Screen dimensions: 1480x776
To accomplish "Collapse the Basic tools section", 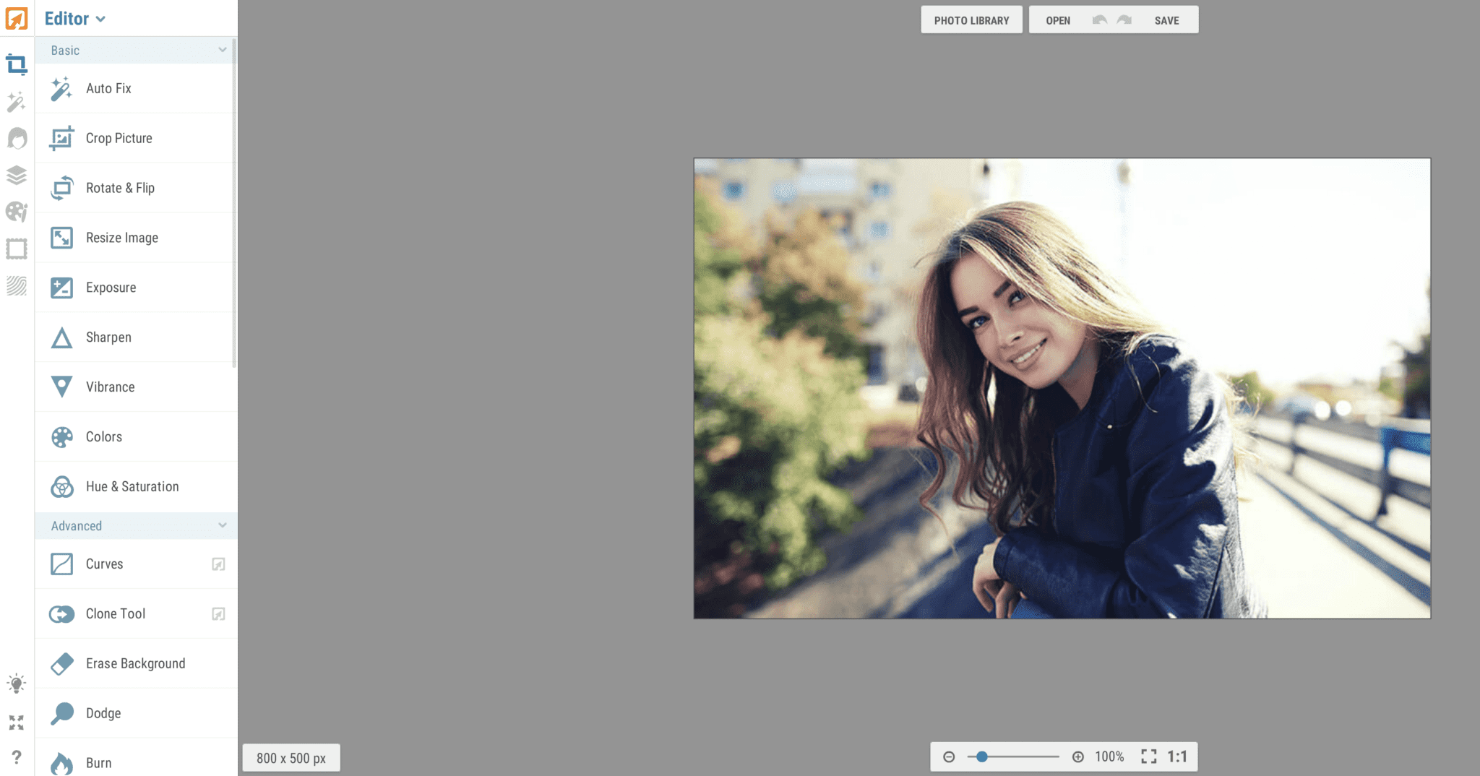I will coord(223,50).
